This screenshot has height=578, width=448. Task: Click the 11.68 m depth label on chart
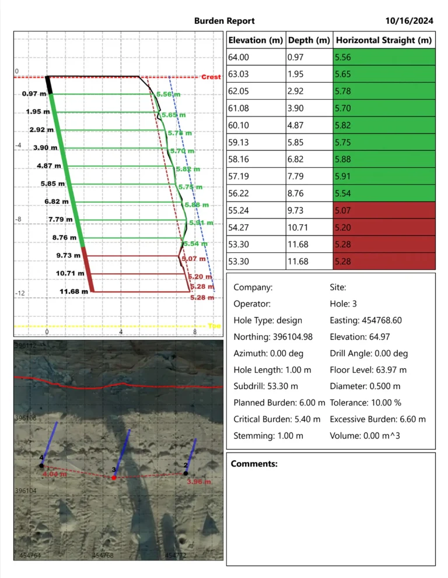point(74,291)
